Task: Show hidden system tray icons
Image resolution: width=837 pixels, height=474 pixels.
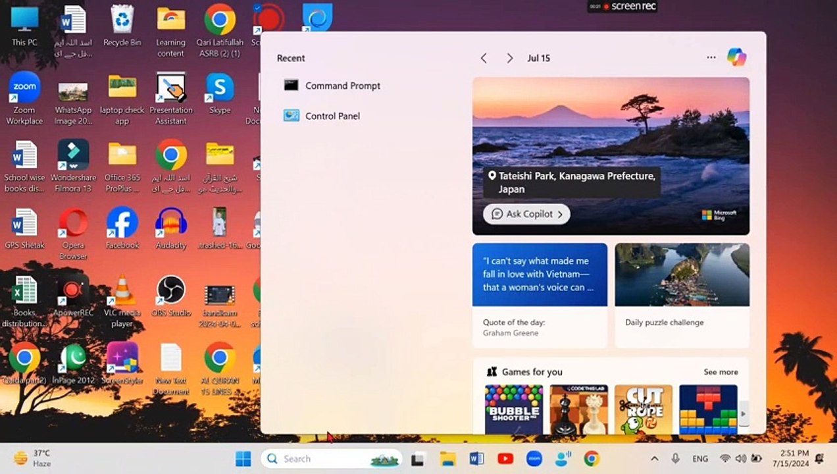Action: click(654, 459)
